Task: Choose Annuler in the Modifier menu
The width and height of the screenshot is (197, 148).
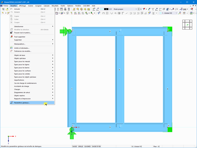Action: tap(32, 9)
